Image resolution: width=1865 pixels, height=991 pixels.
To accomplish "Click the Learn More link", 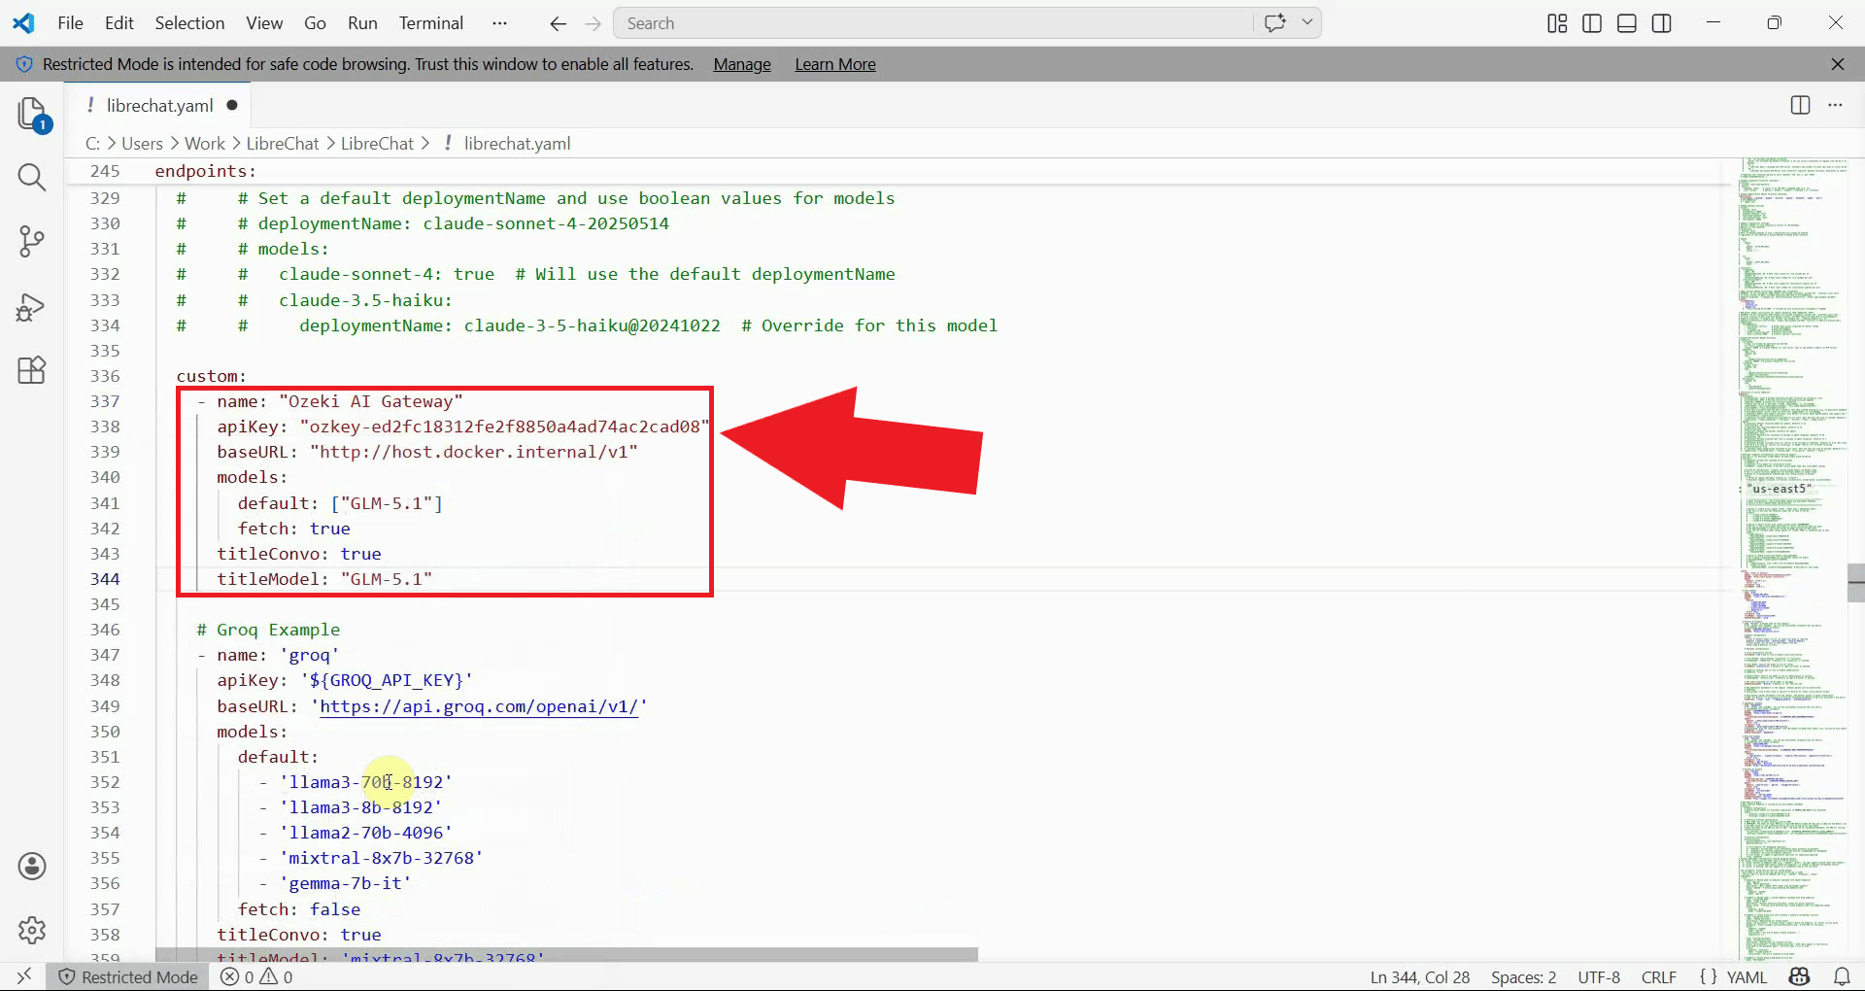I will (x=834, y=64).
